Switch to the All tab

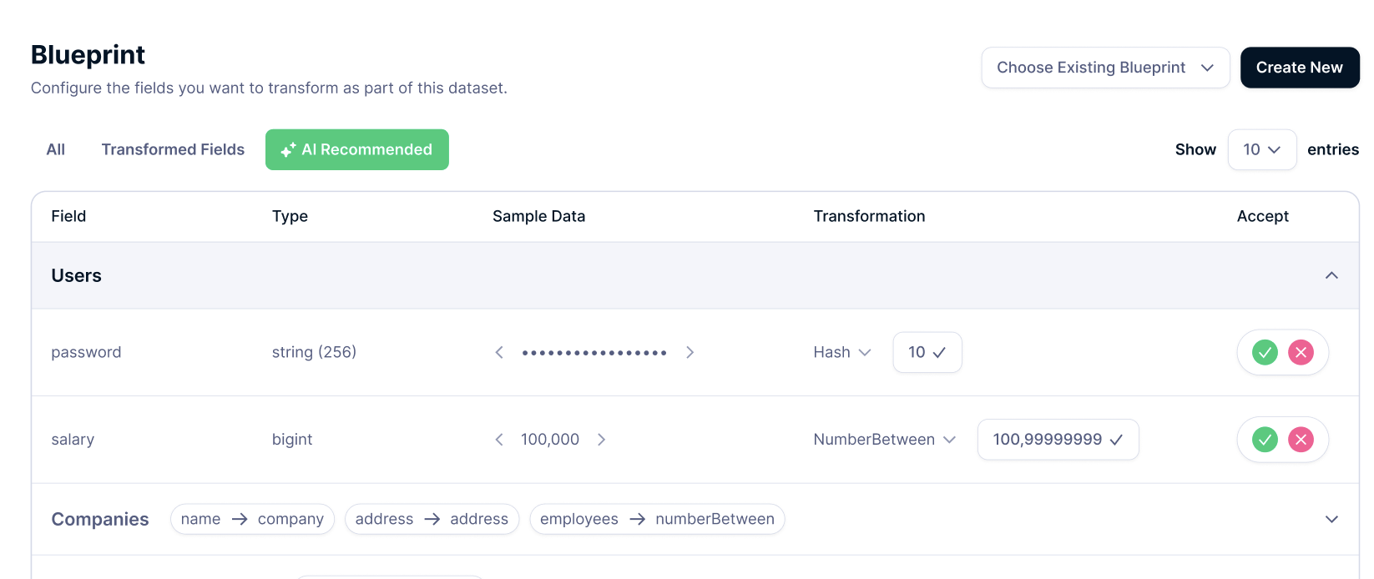pos(56,150)
